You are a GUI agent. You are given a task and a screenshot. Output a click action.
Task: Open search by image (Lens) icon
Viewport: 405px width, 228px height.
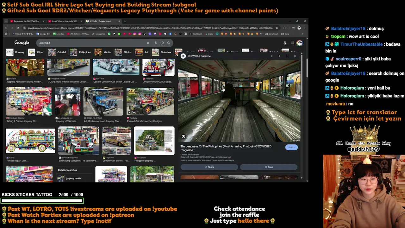pyautogui.click(x=162, y=43)
